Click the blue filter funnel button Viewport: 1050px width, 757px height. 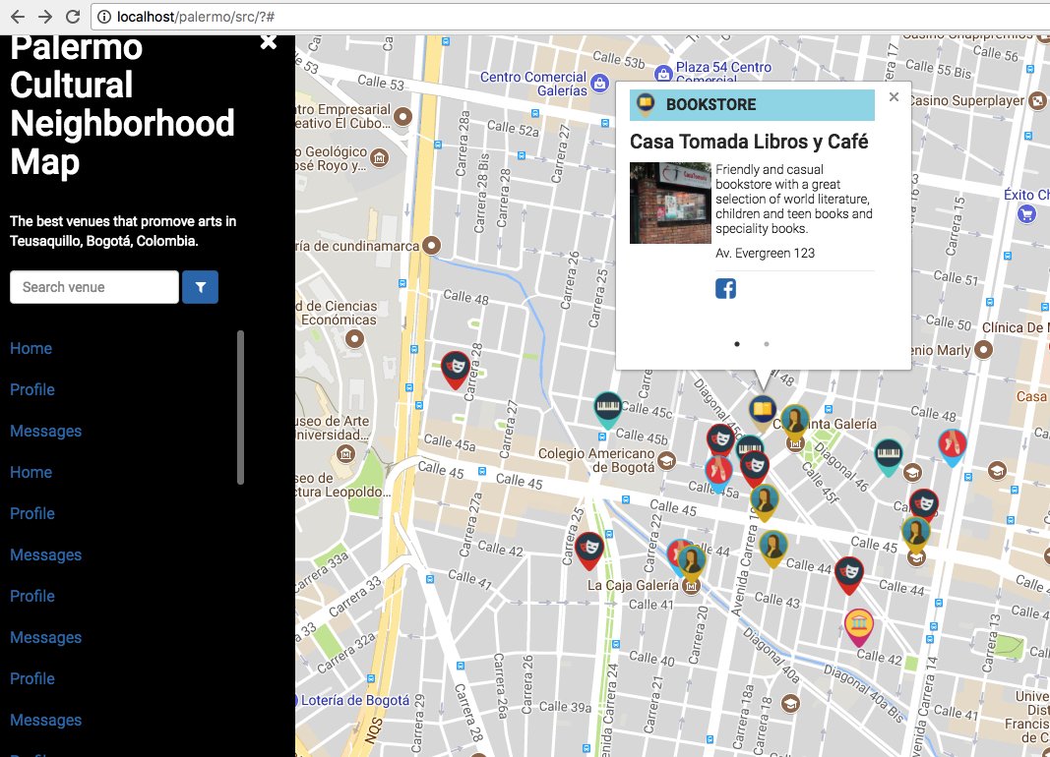click(200, 287)
